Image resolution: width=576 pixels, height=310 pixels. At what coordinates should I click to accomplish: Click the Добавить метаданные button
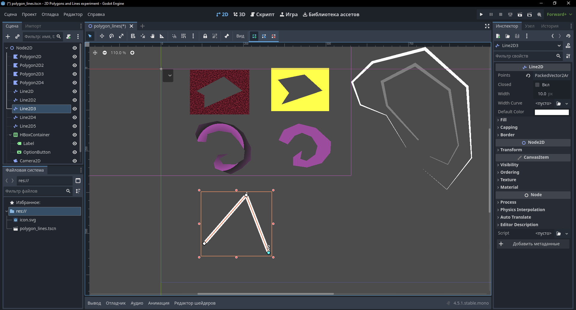[x=533, y=244]
